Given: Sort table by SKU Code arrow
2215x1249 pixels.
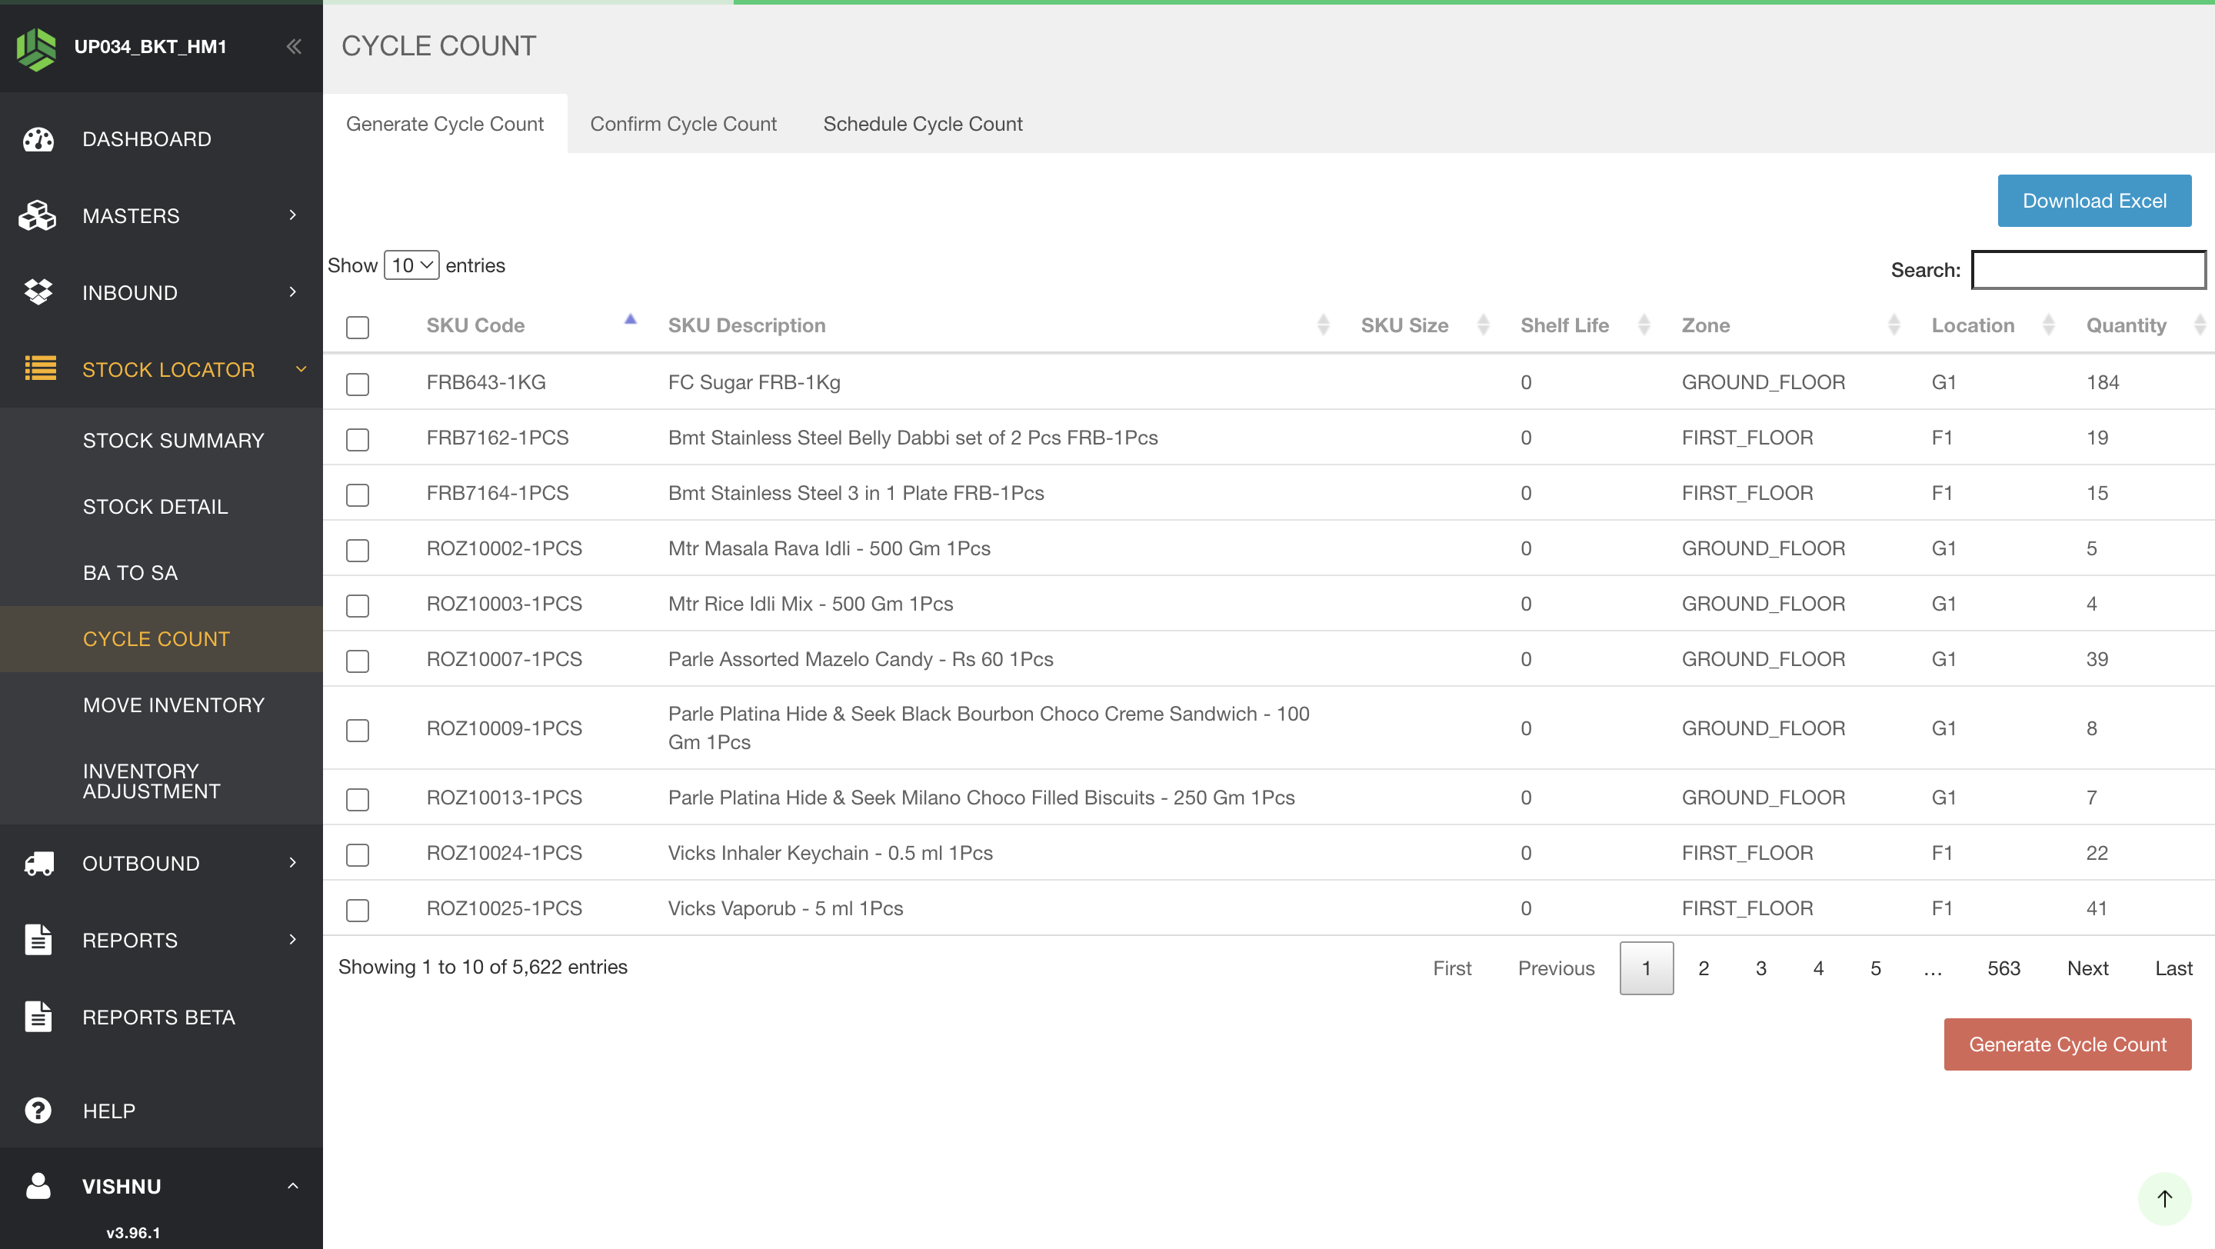Looking at the screenshot, I should pos(629,320).
